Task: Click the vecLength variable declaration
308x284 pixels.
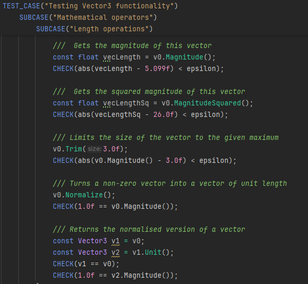Action: [122, 57]
